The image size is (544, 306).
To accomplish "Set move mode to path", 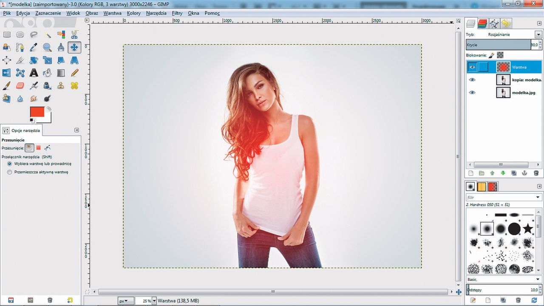I will pos(48,148).
